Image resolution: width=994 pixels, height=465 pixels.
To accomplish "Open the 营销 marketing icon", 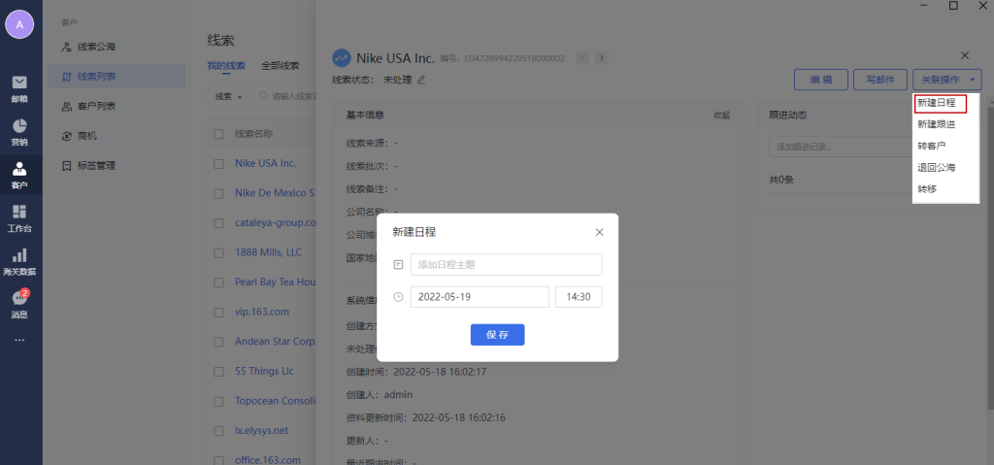I will 19,131.
